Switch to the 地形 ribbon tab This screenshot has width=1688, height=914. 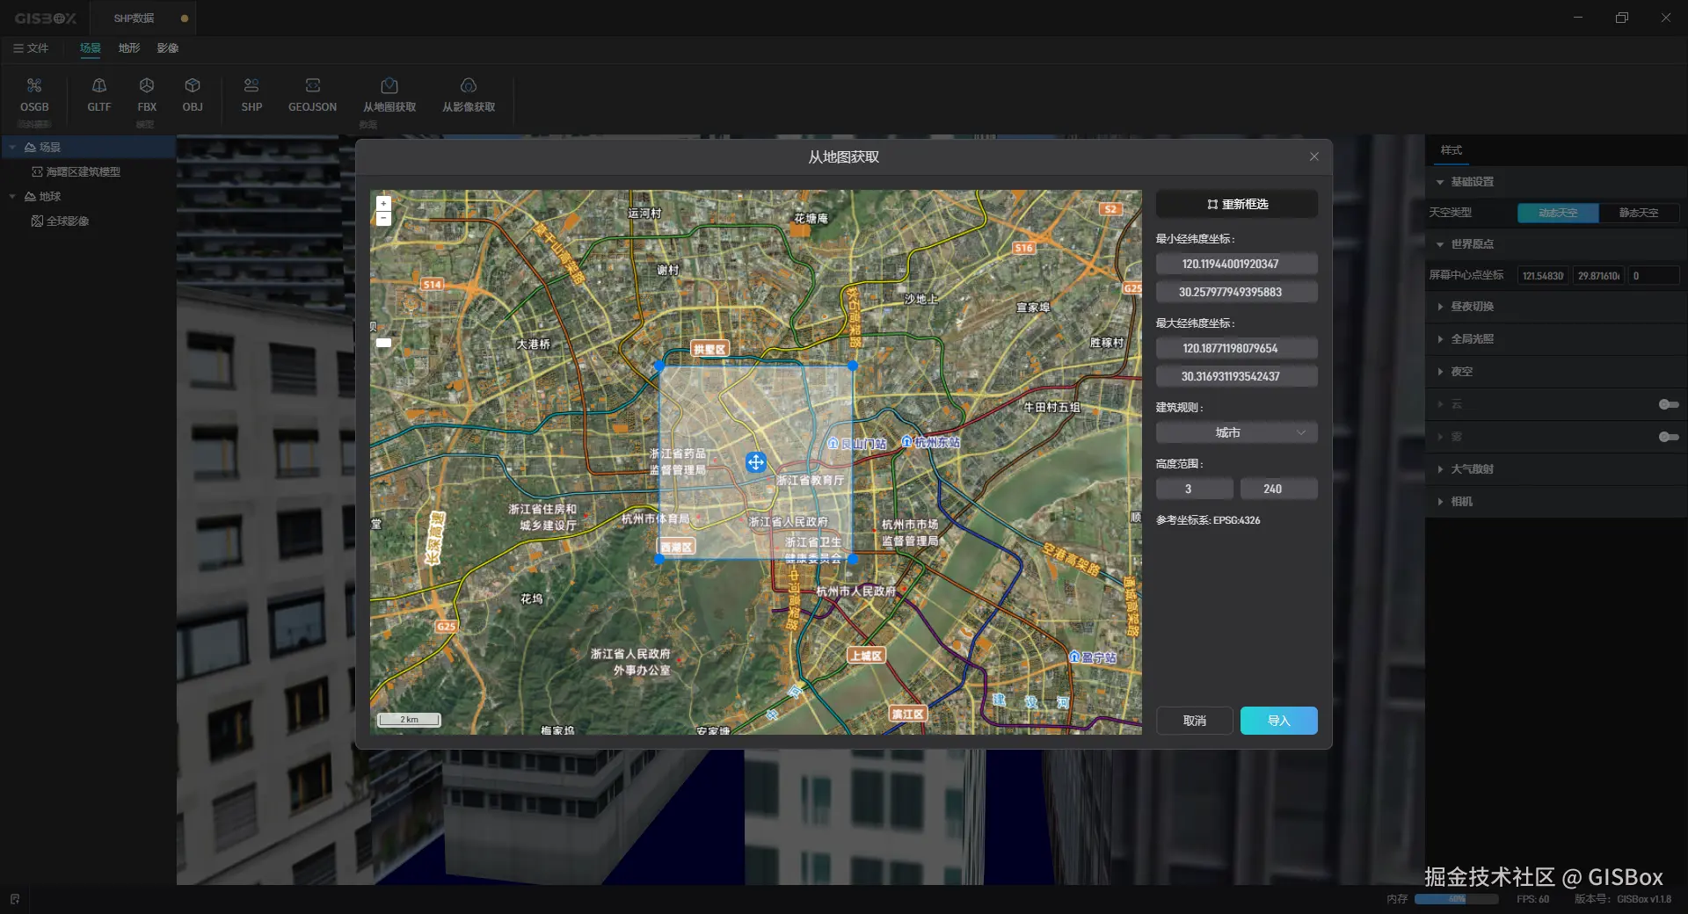(129, 48)
